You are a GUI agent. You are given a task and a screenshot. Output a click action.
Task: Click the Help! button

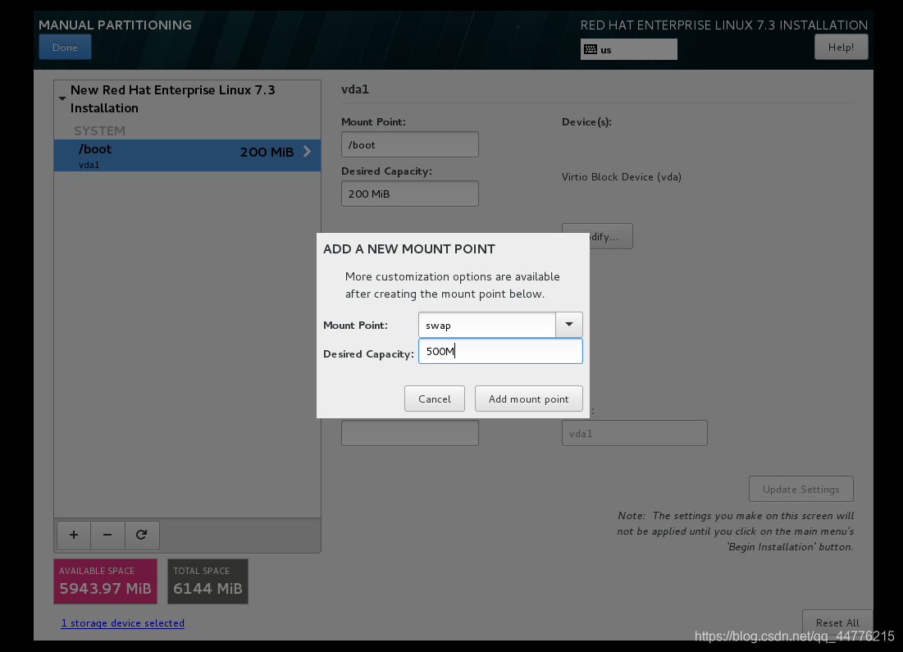[841, 48]
